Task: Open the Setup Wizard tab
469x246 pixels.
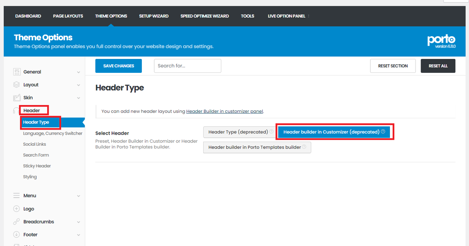Action: 154,16
